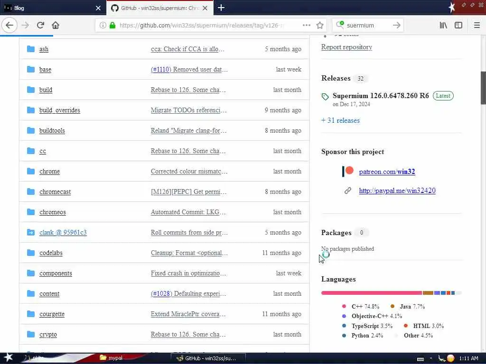
Task: Open the buildtools folder
Action: 52,131
